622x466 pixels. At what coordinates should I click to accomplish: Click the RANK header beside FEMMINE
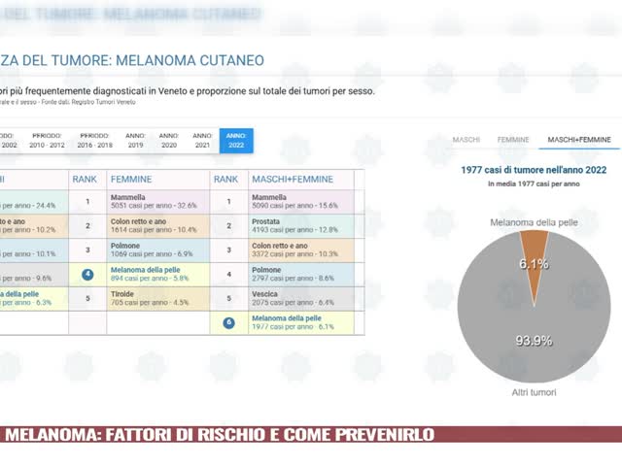[x=85, y=180]
